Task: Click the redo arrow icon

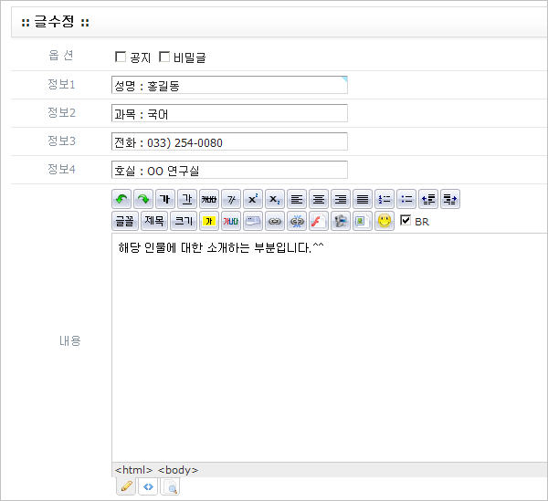Action: [x=142, y=199]
